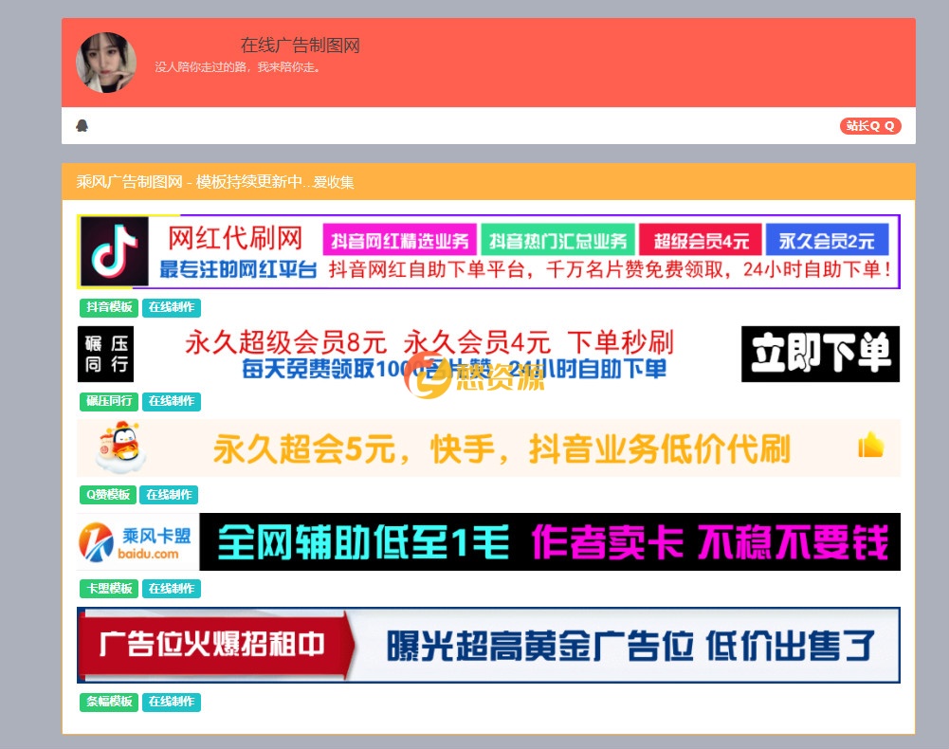Click the black 碾压同行 logo in second banner
This screenshot has height=749, width=949.
pos(105,354)
